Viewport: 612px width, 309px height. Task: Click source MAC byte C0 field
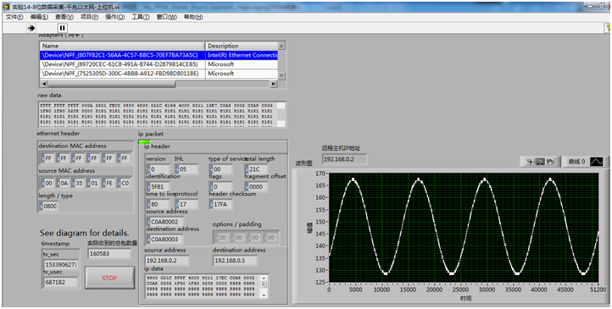click(124, 183)
